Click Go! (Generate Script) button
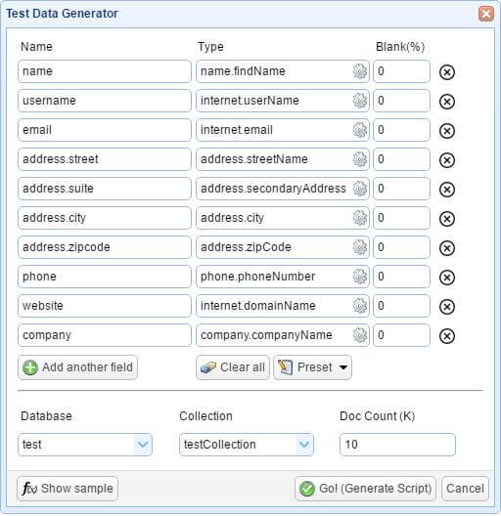Viewport: 501px width, 516px height. click(x=365, y=489)
